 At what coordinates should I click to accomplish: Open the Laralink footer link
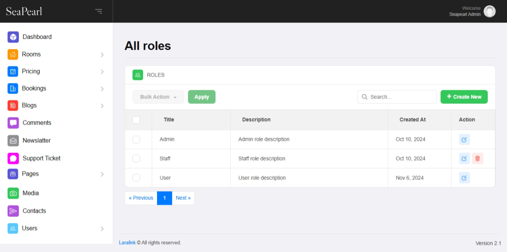pyautogui.click(x=127, y=243)
